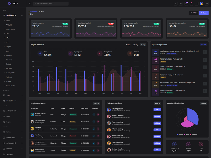The width and height of the screenshot is (211, 158).
Task: Click delete icon for Samantha Paul's leave
Action: click(x=98, y=122)
